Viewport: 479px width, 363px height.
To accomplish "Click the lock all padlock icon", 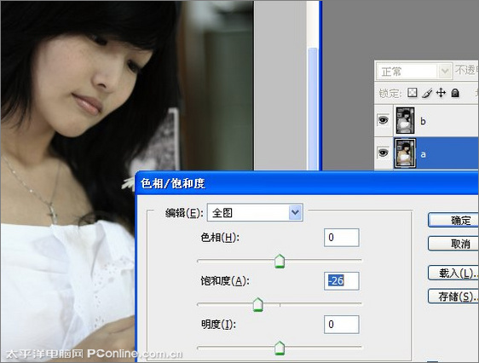I will pyautogui.click(x=455, y=93).
